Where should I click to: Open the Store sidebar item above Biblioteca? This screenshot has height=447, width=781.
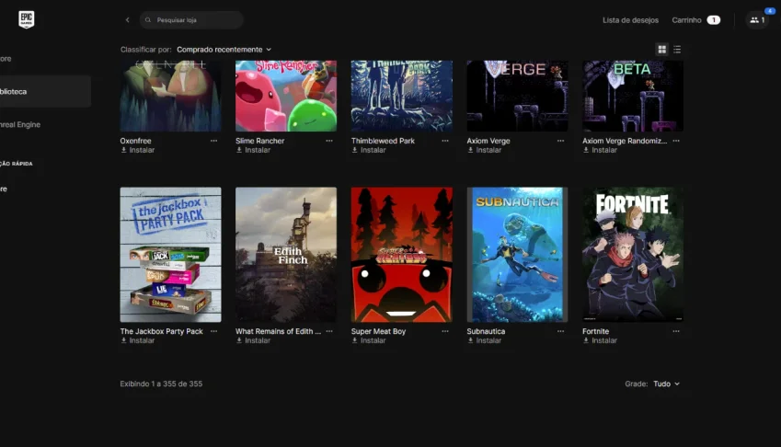click(6, 59)
